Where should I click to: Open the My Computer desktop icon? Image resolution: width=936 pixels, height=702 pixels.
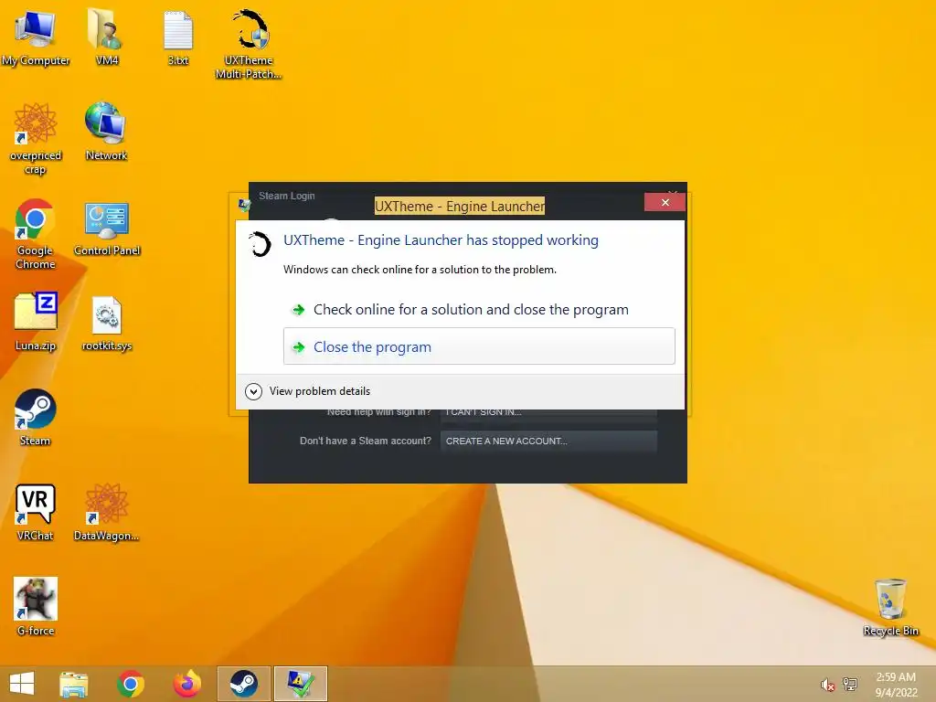coord(36,37)
